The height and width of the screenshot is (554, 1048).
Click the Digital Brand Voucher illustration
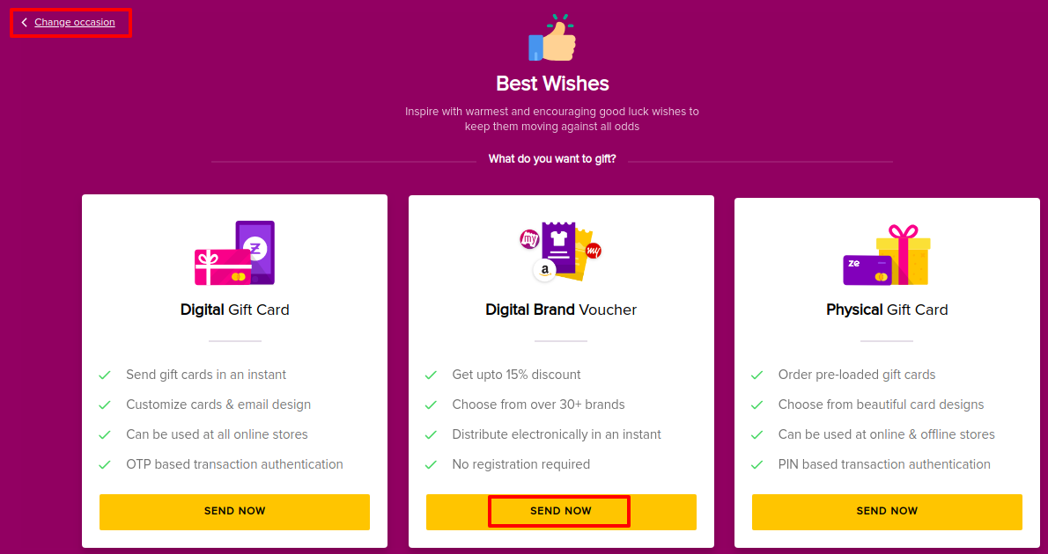click(x=561, y=251)
